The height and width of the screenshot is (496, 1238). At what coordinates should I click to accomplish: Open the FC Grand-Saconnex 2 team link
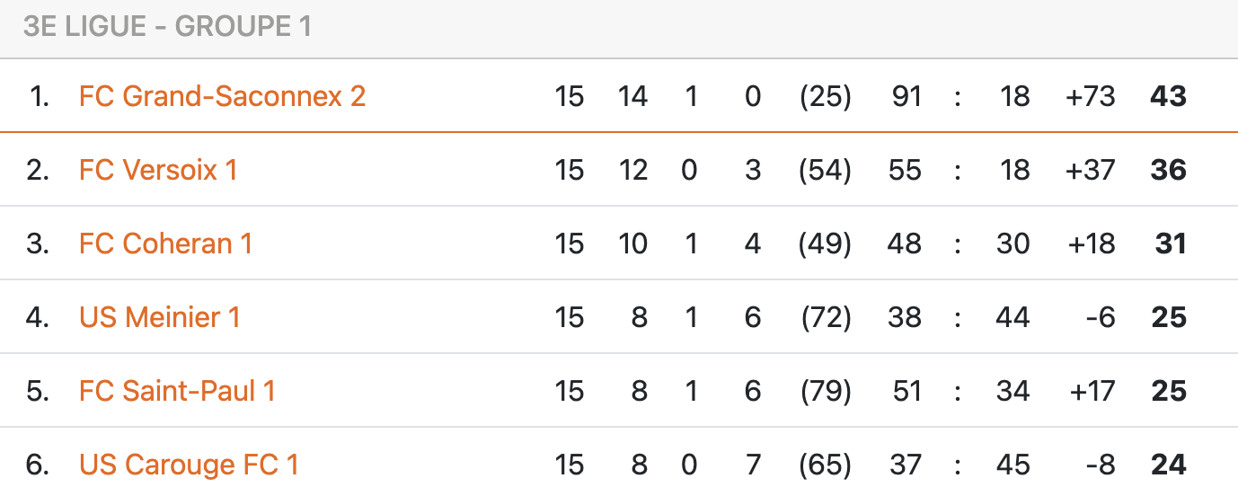(x=222, y=96)
